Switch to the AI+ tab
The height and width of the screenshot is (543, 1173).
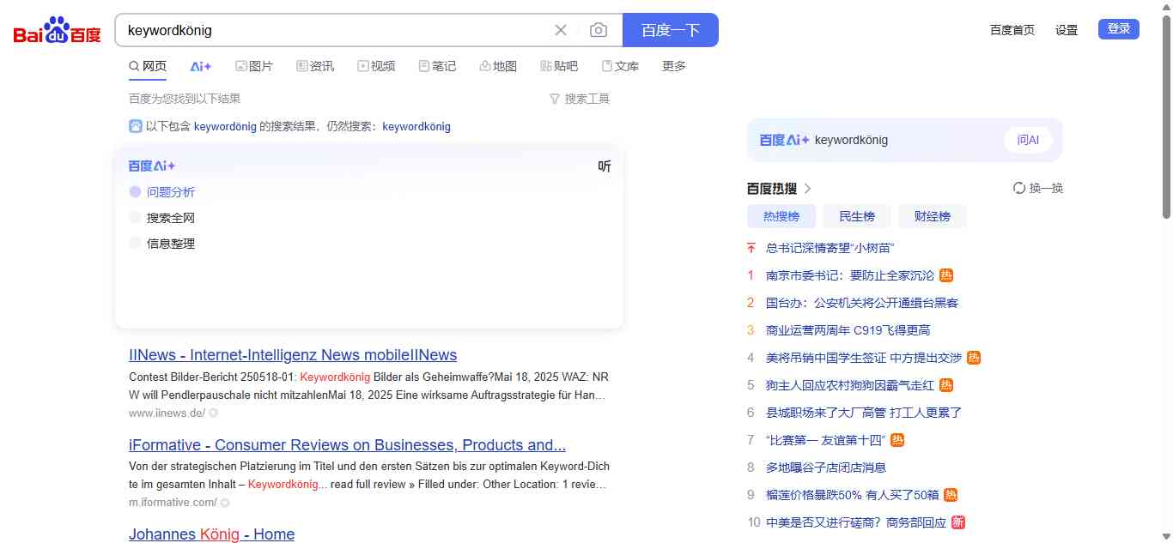(x=201, y=66)
